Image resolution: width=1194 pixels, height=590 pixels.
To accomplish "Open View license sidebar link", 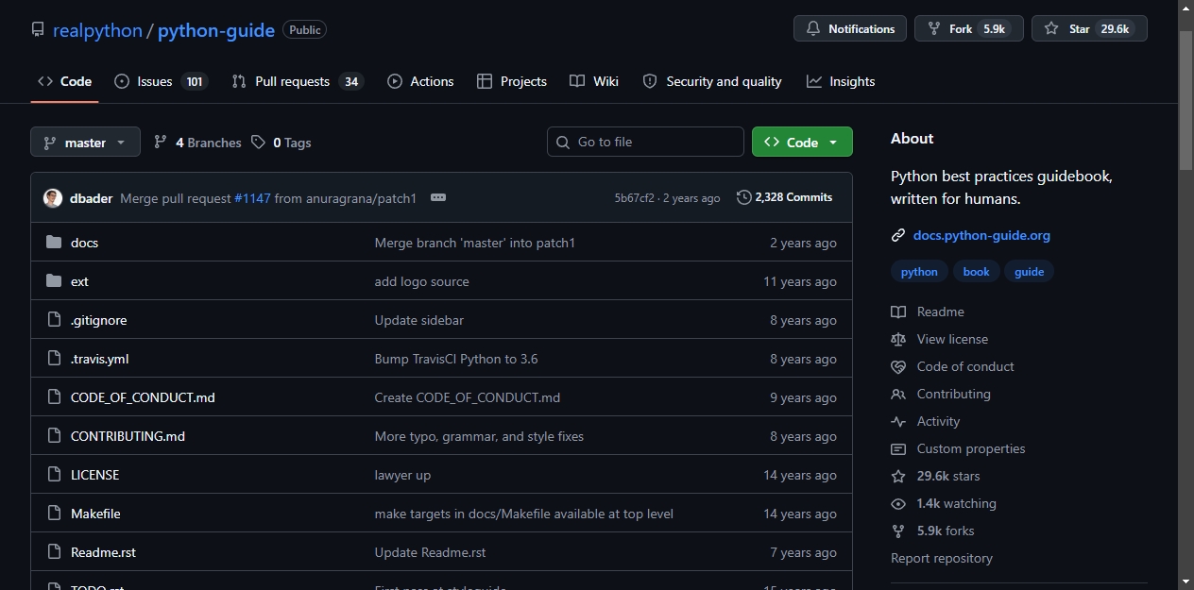I will coord(940,339).
